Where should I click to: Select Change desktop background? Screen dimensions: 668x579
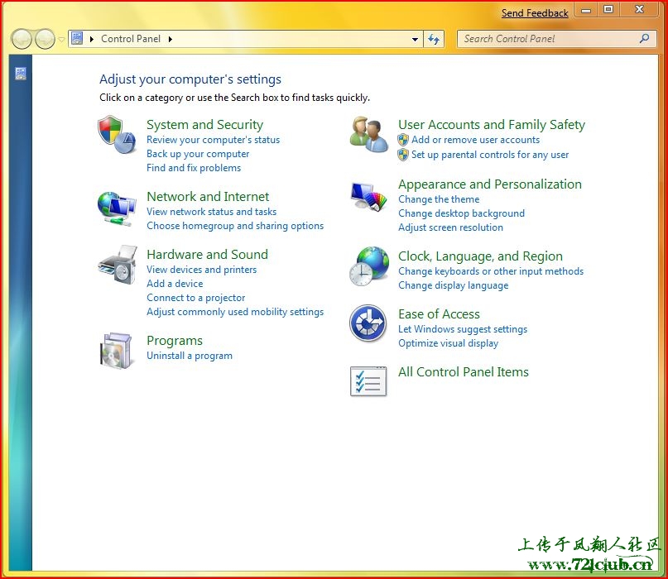pos(461,213)
